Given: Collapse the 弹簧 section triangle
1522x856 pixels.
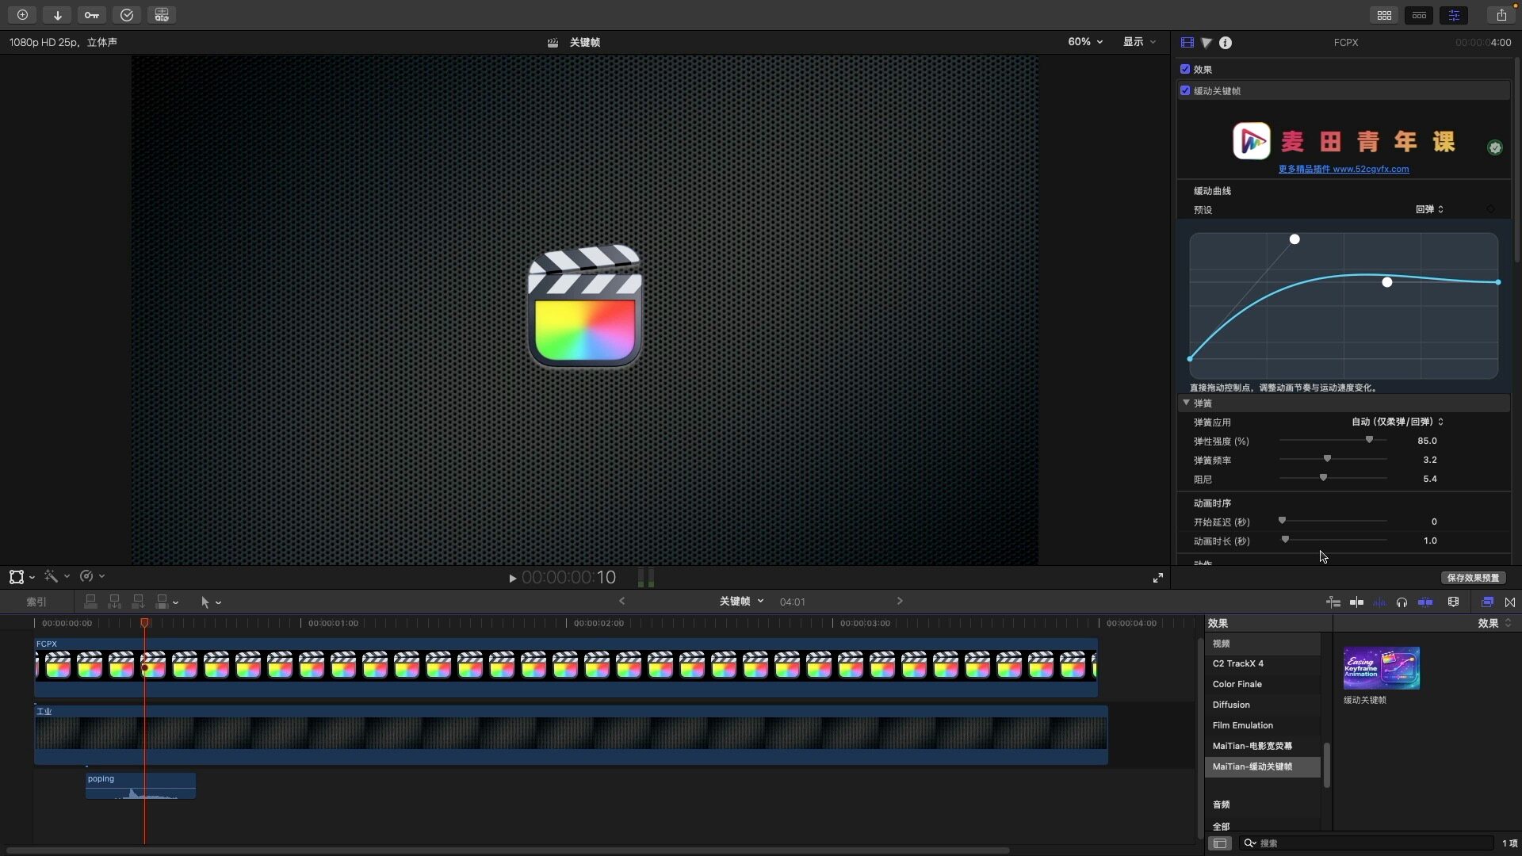Looking at the screenshot, I should (1186, 403).
